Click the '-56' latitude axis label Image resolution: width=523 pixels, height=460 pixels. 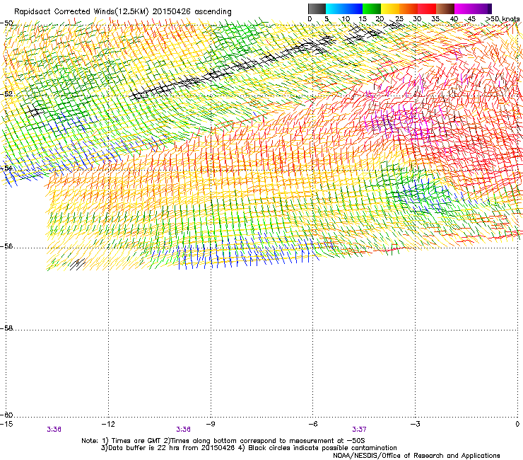[6, 246]
